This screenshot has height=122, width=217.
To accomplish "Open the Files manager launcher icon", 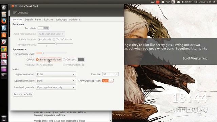I will pos(4,14).
